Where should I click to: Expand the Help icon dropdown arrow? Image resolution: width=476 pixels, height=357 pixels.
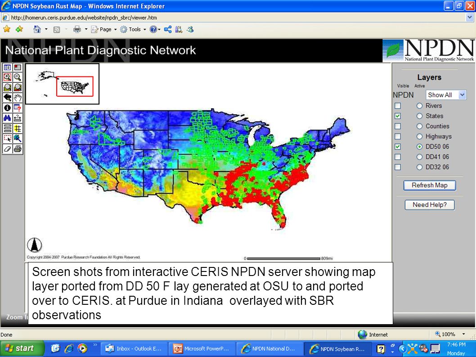point(159,29)
